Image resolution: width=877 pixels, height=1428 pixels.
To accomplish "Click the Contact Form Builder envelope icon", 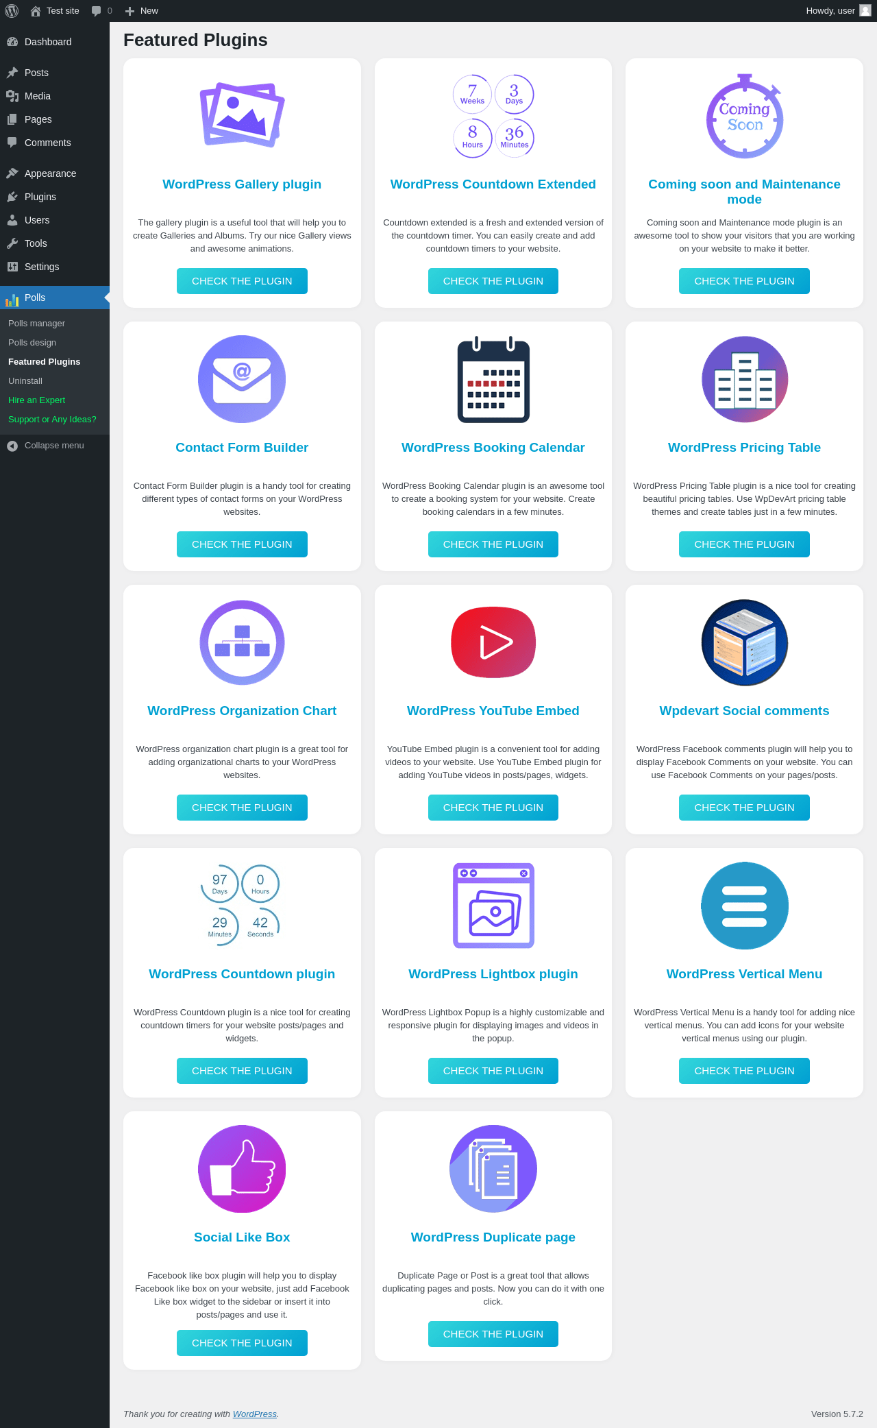I will pyautogui.click(x=242, y=379).
